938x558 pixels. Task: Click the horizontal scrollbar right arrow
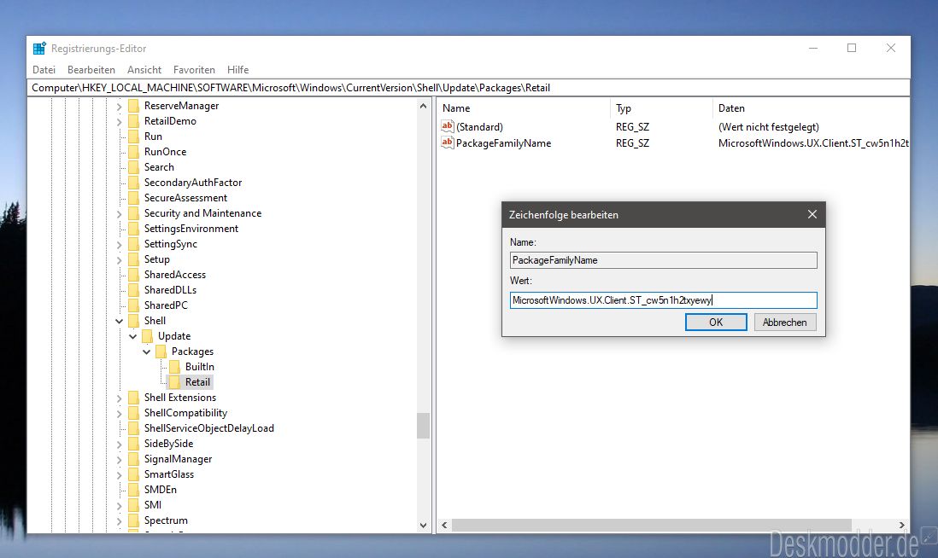pos(901,525)
